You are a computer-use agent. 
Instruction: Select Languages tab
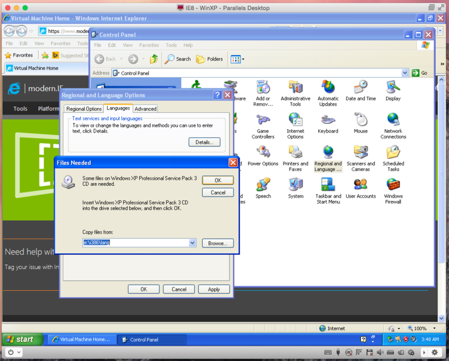(118, 108)
